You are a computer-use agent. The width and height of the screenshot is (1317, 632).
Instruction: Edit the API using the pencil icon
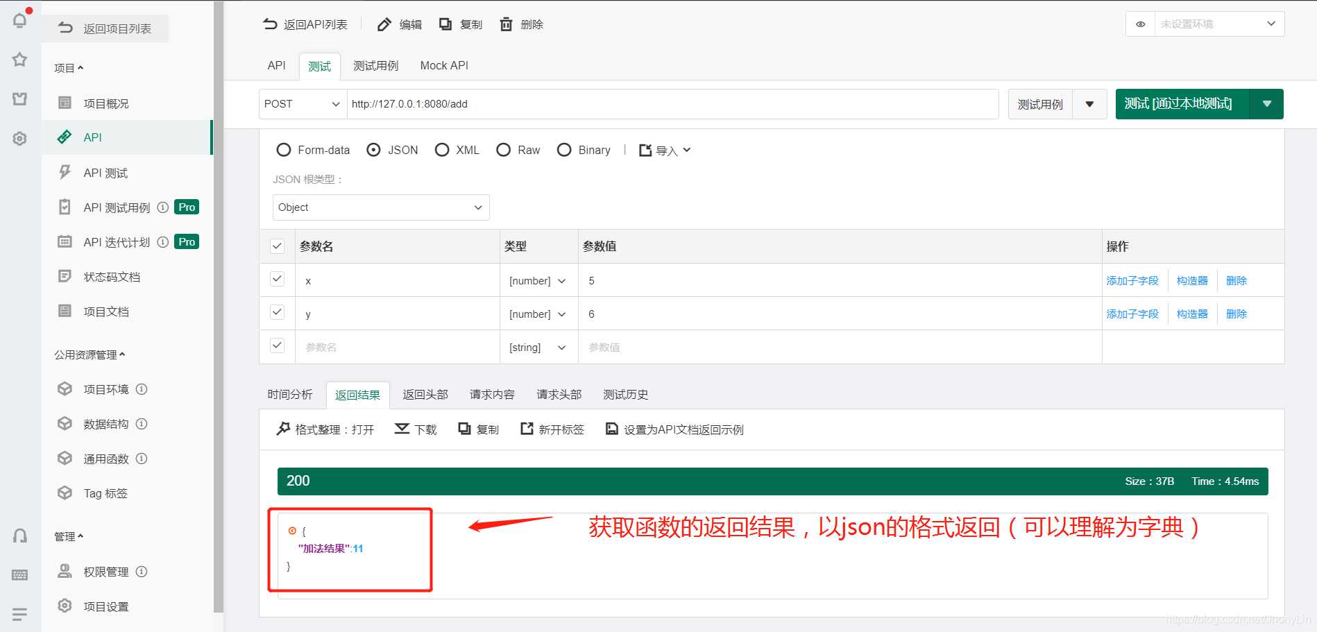tap(384, 24)
